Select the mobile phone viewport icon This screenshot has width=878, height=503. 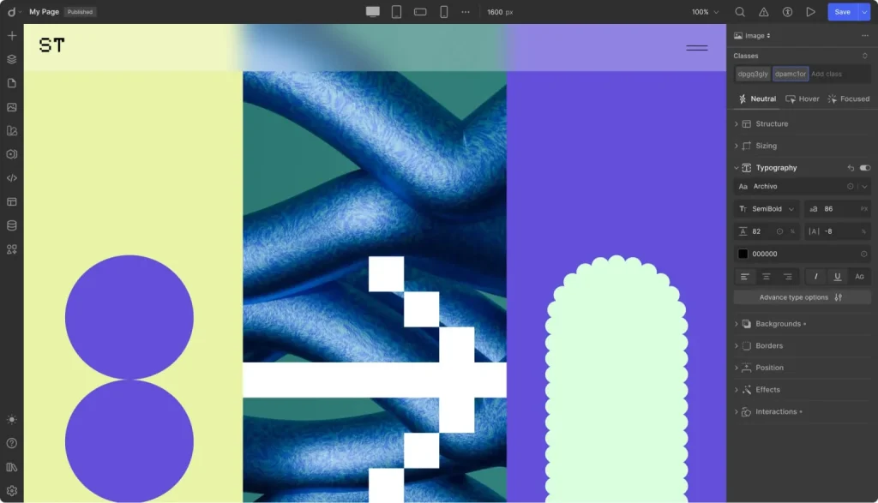pyautogui.click(x=444, y=12)
